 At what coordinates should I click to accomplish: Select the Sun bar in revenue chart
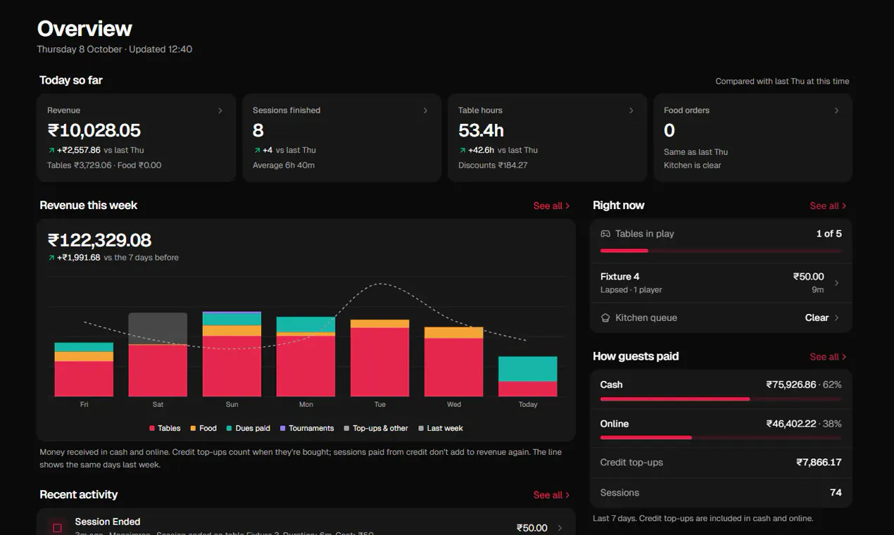click(x=232, y=354)
